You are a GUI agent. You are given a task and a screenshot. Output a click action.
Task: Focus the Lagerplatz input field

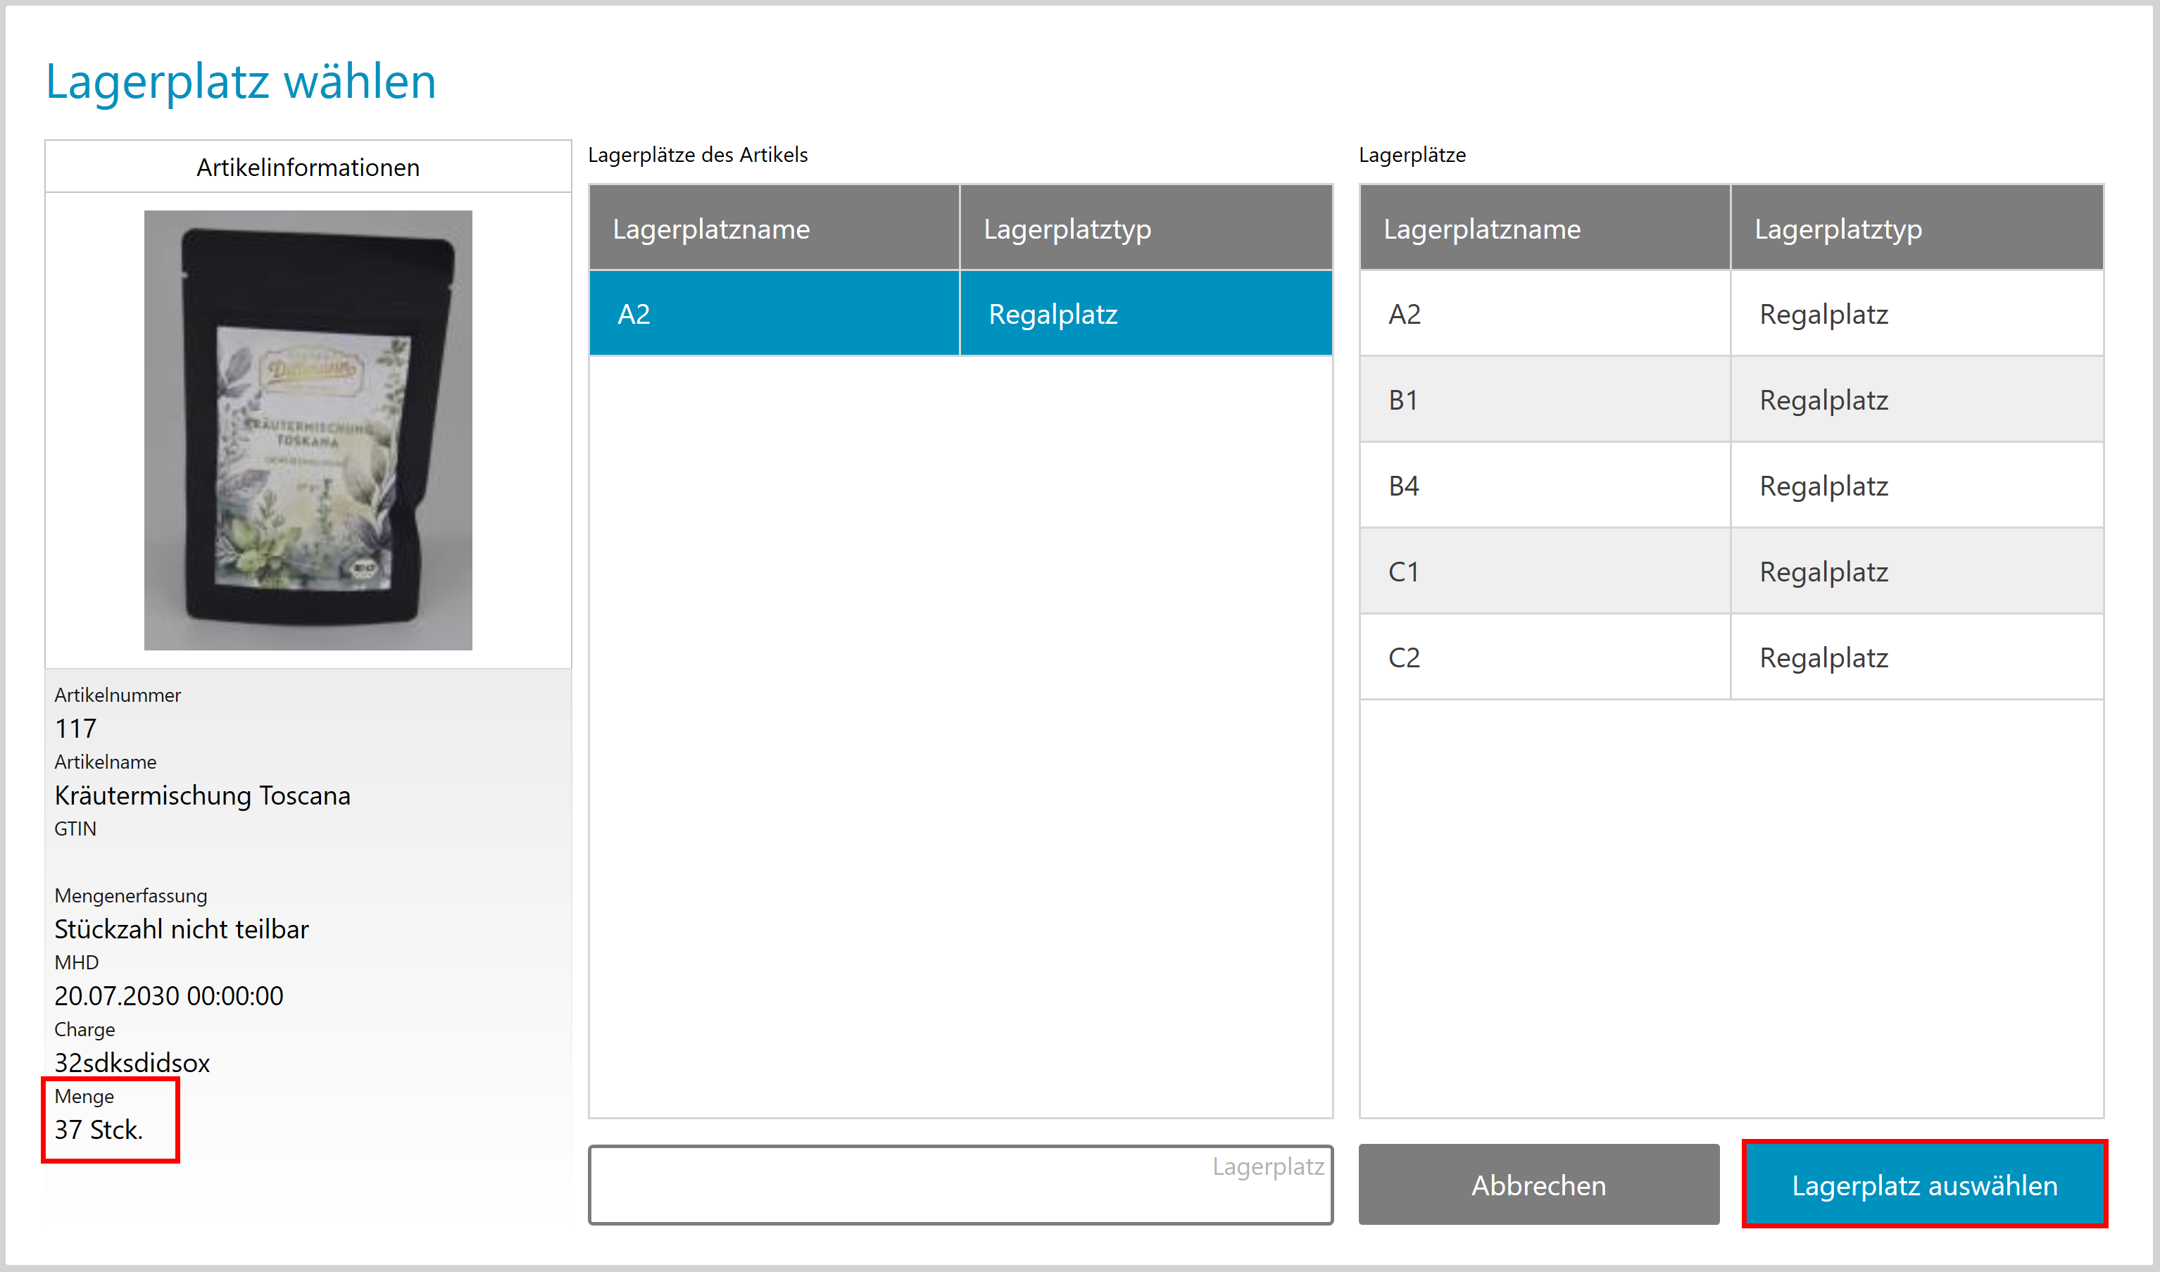959,1185
